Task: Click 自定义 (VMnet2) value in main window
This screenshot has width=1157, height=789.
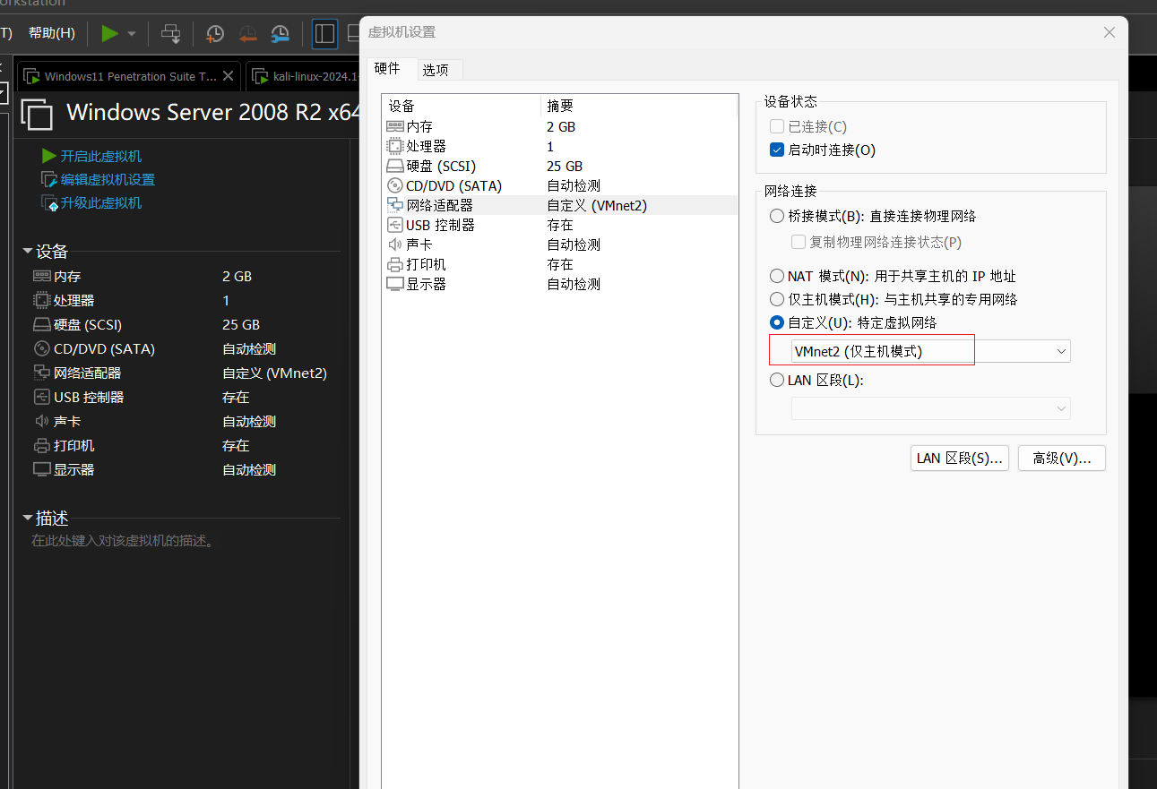Action: coord(274,373)
